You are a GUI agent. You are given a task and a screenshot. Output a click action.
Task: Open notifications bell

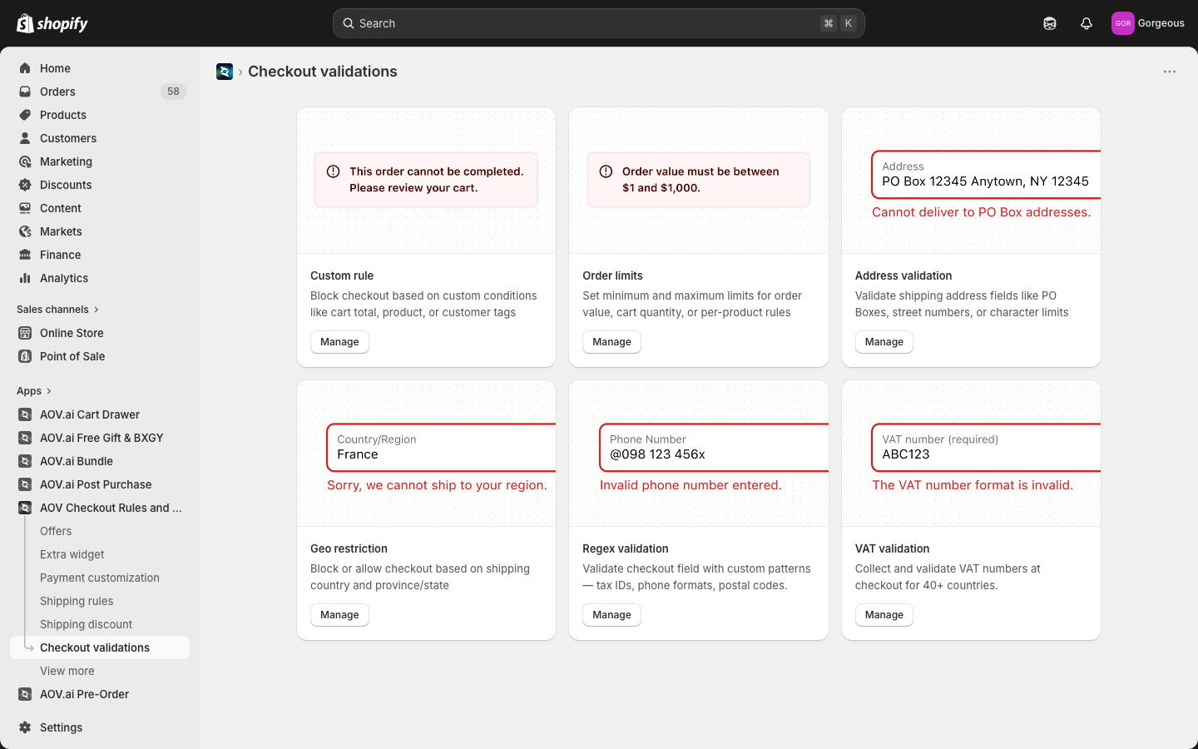point(1087,23)
